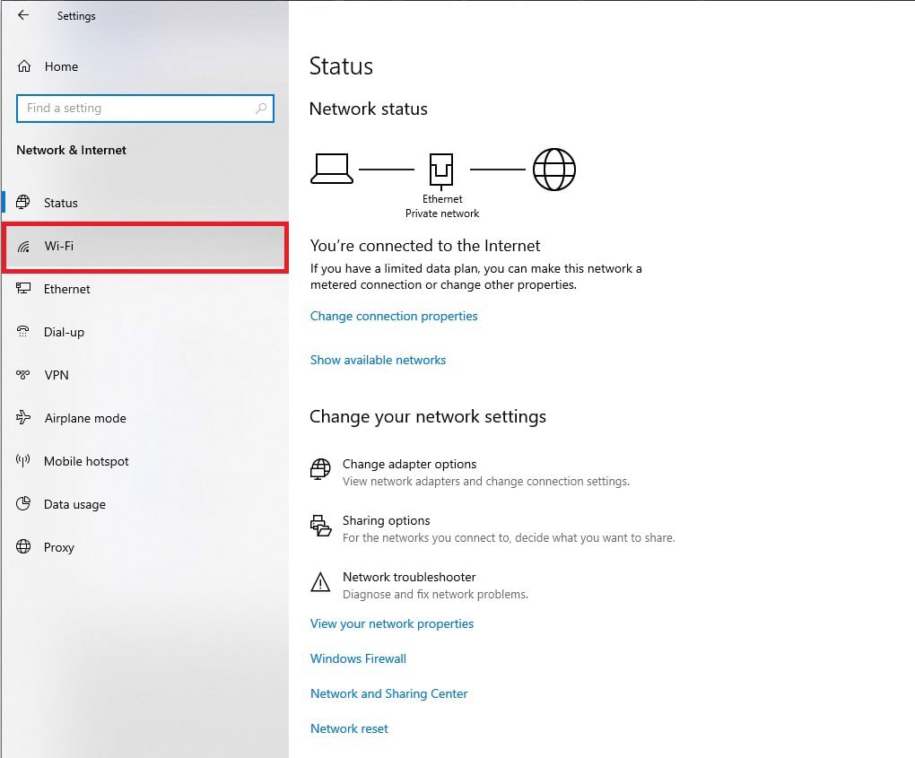Click You're connected to the Internet text
This screenshot has width=915, height=758.
point(425,246)
